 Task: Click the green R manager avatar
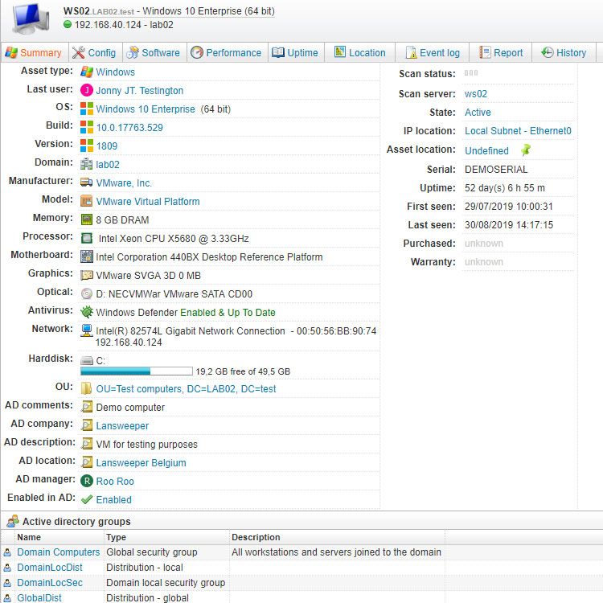87,481
